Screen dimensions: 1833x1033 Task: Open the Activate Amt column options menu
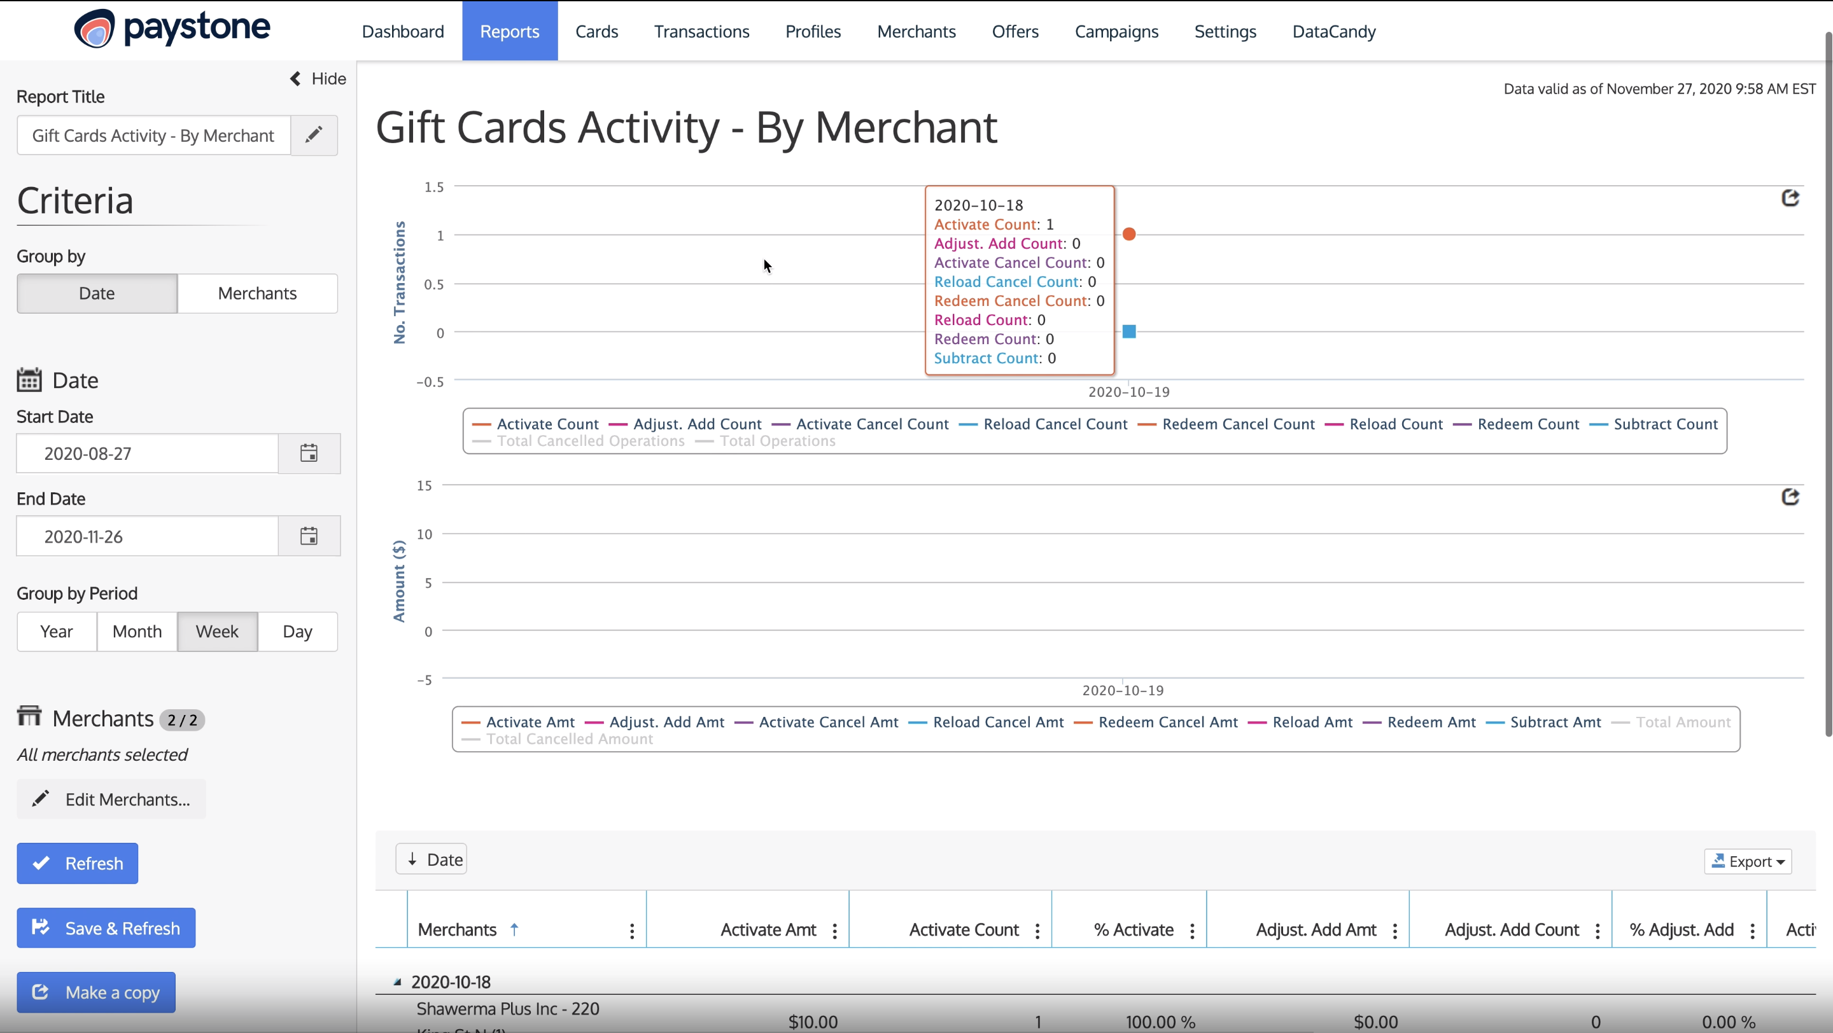[834, 931]
